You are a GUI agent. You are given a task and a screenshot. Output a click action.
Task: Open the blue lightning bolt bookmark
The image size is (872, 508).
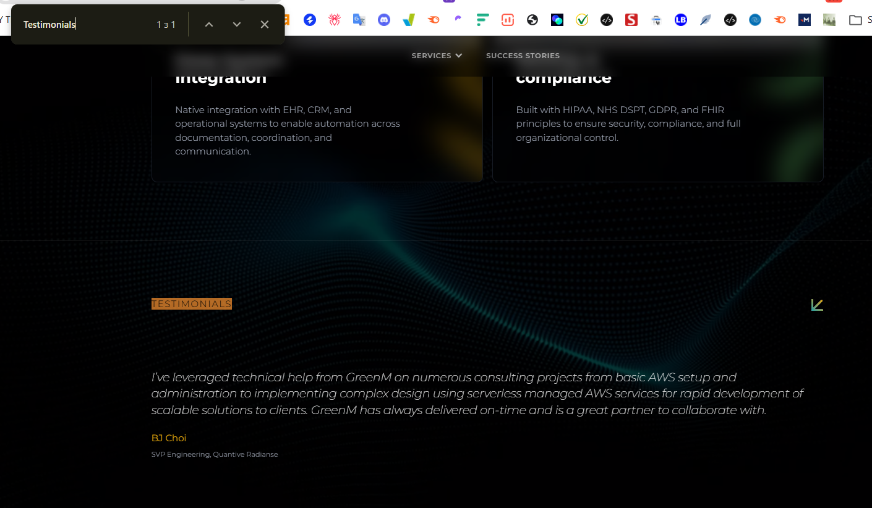[310, 20]
